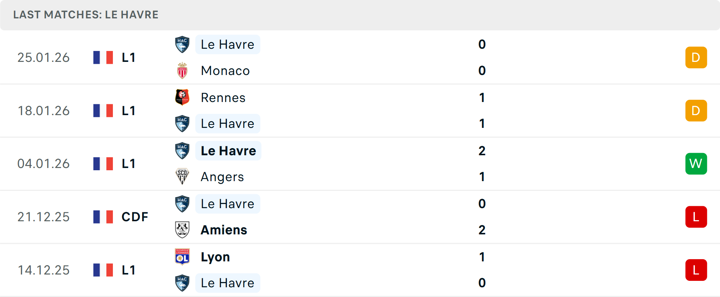Click the Le Havre club crest beside Monaco match
The width and height of the screenshot is (720, 297).
182,44
